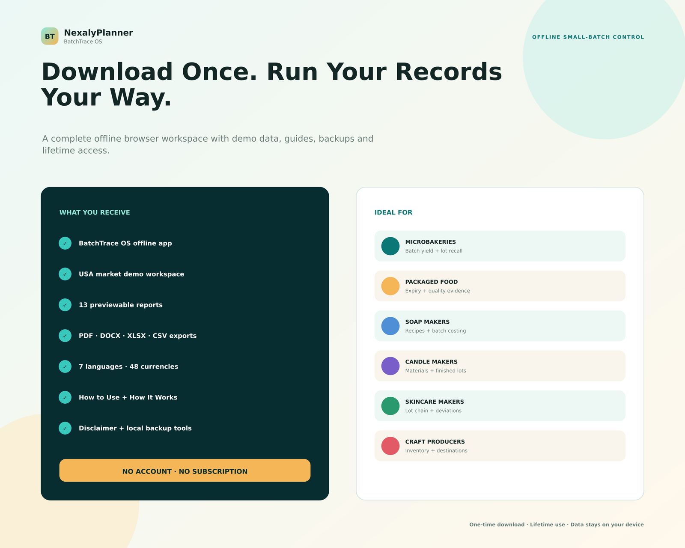Click the NO ACCOUNT · NO SUBSCRIPTION button
Viewport: 685px width, 548px height.
point(185,471)
